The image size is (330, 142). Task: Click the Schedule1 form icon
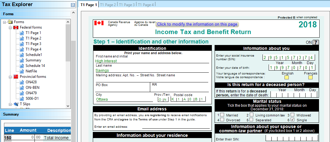22,55
